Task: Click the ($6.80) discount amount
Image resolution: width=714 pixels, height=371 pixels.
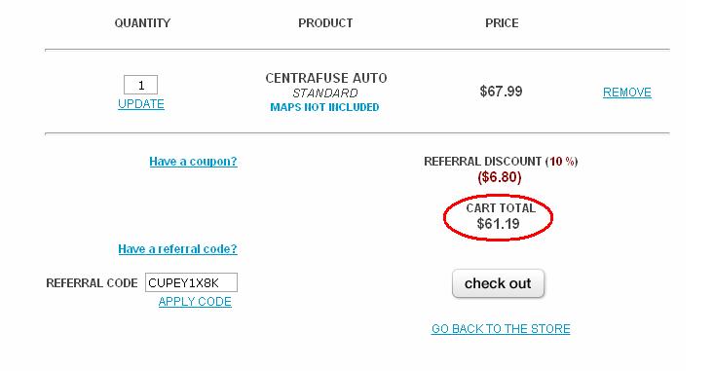Action: pos(499,177)
